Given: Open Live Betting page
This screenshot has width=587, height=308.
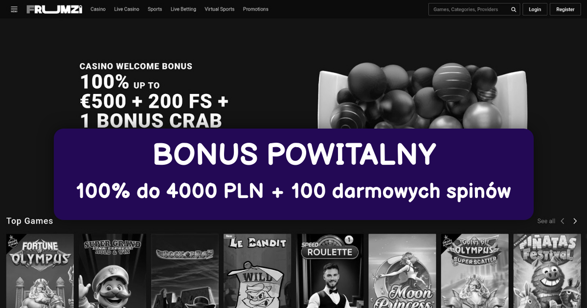Looking at the screenshot, I should point(183,9).
